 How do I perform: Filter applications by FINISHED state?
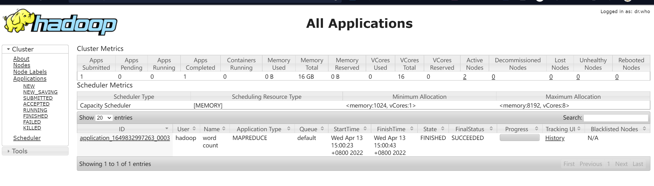click(x=35, y=116)
